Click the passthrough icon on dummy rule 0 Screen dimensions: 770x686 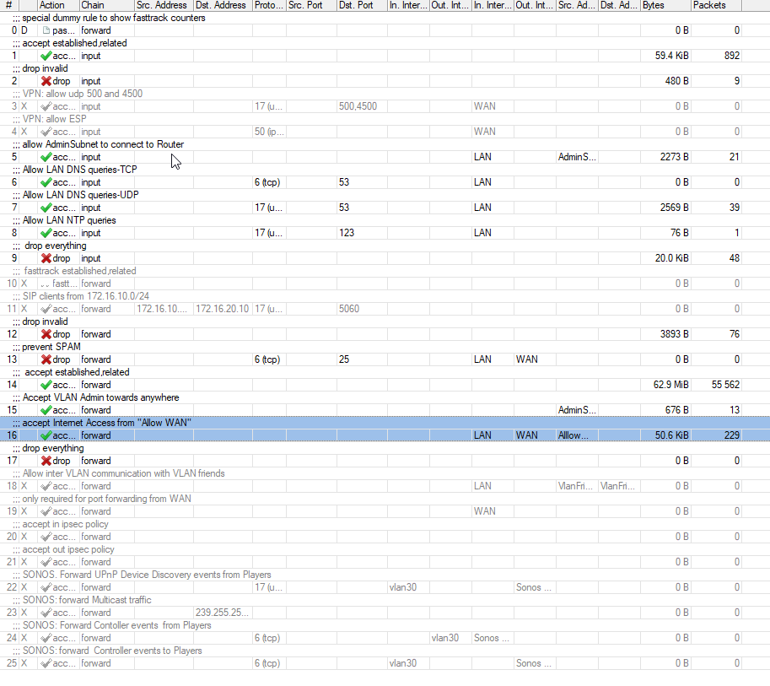46,30
